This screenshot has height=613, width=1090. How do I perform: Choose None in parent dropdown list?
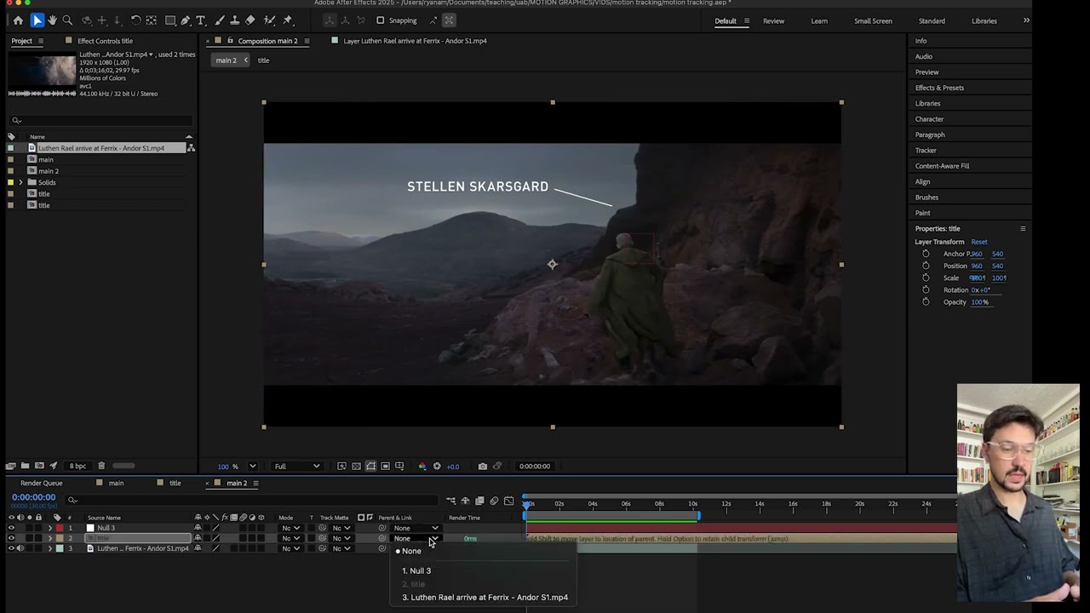pyautogui.click(x=411, y=551)
